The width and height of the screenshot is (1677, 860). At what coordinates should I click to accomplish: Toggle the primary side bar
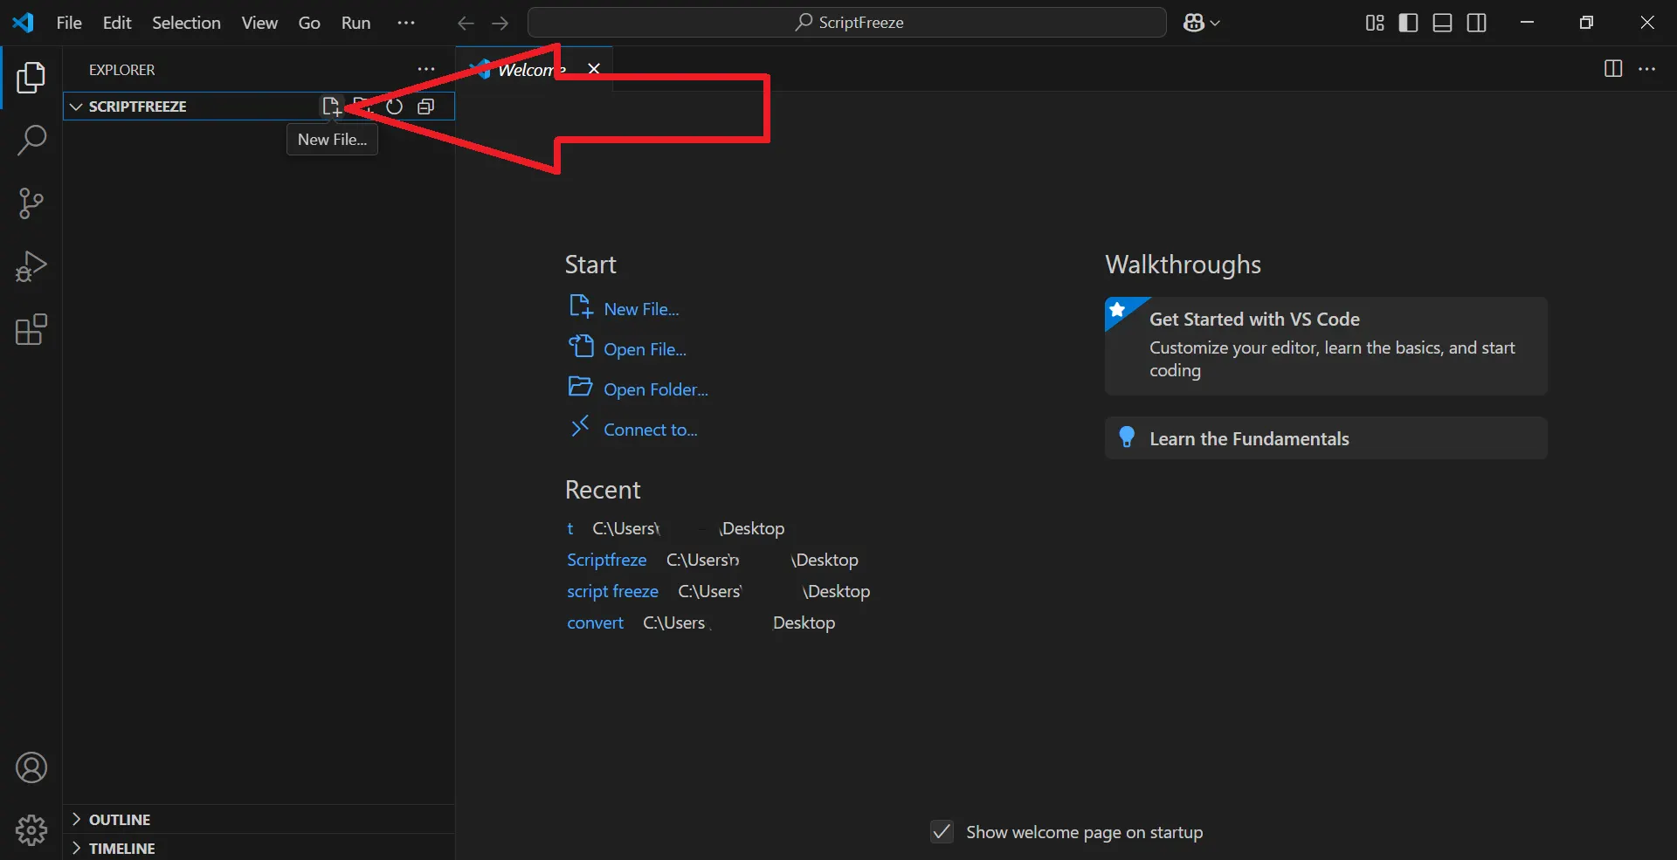tap(1408, 23)
